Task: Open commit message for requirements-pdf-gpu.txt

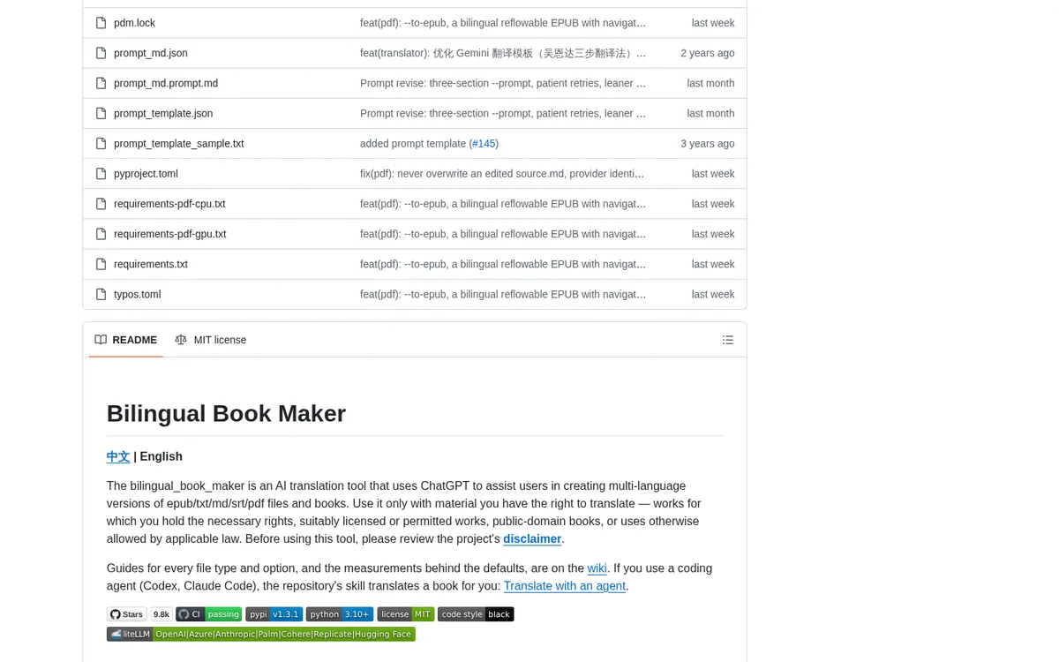Action: pyautogui.click(x=503, y=234)
